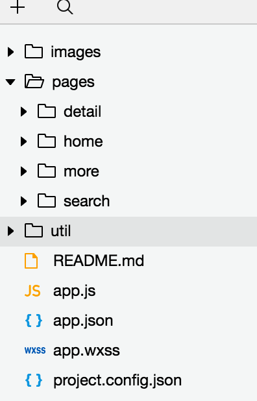Open the search magnifier icon
The height and width of the screenshot is (401, 257).
pyautogui.click(x=65, y=7)
